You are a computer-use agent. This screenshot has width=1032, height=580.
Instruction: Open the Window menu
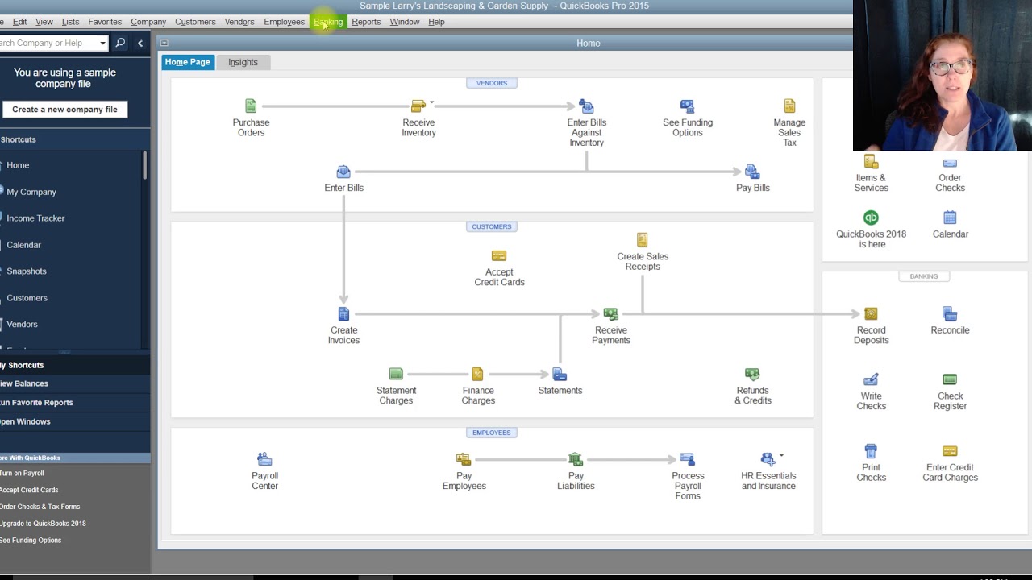[404, 22]
